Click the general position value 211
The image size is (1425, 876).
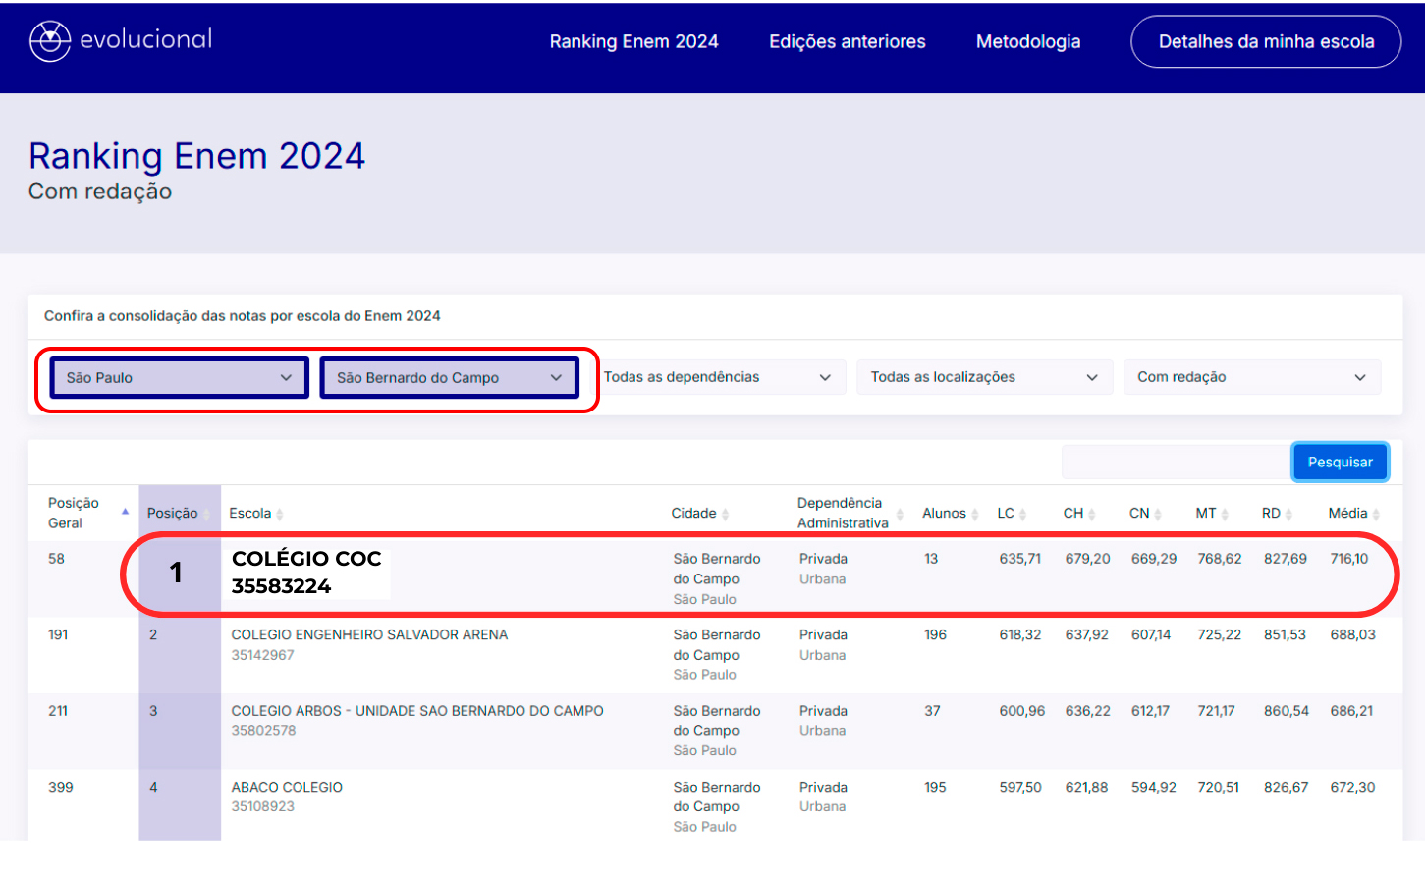click(x=58, y=711)
